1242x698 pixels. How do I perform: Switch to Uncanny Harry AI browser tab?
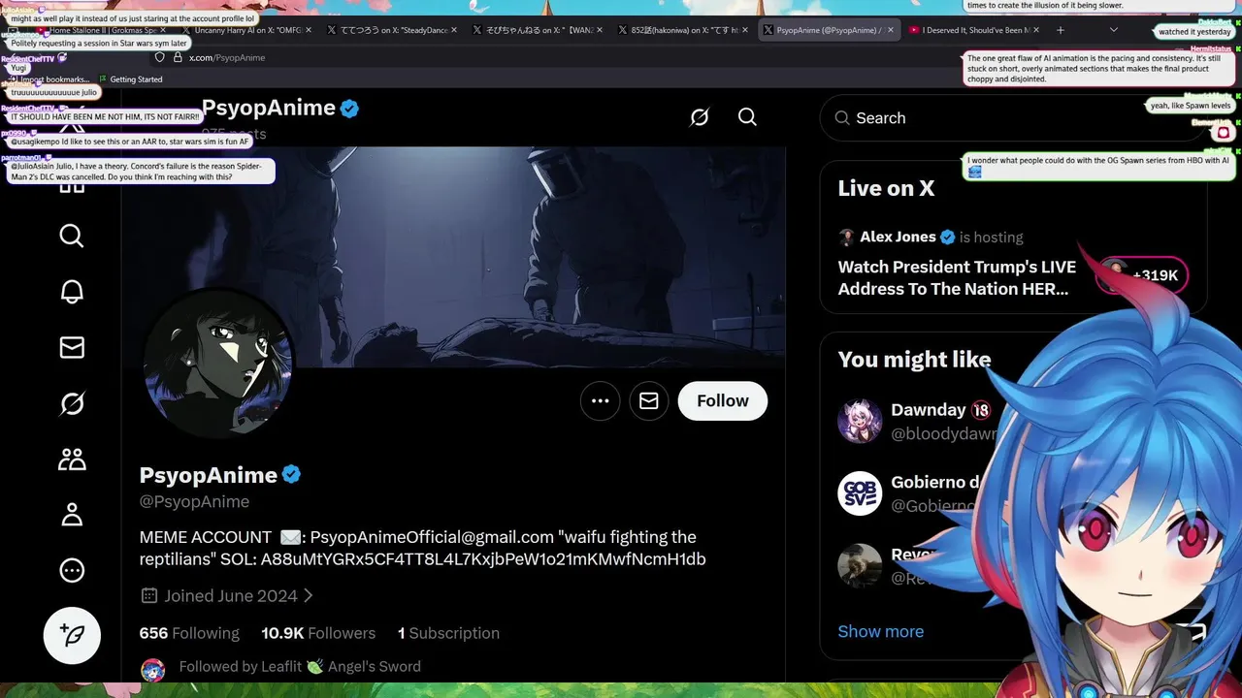point(247,30)
